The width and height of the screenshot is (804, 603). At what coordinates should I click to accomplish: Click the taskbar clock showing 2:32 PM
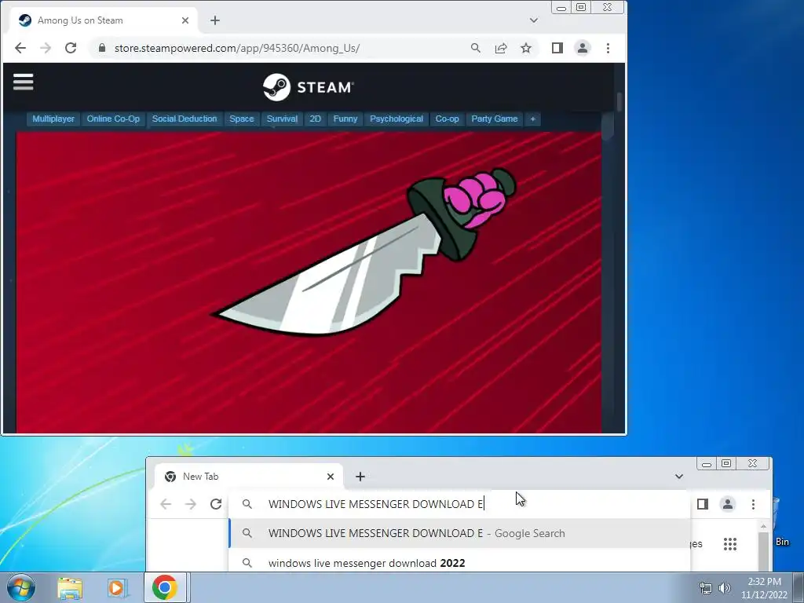pos(764,588)
